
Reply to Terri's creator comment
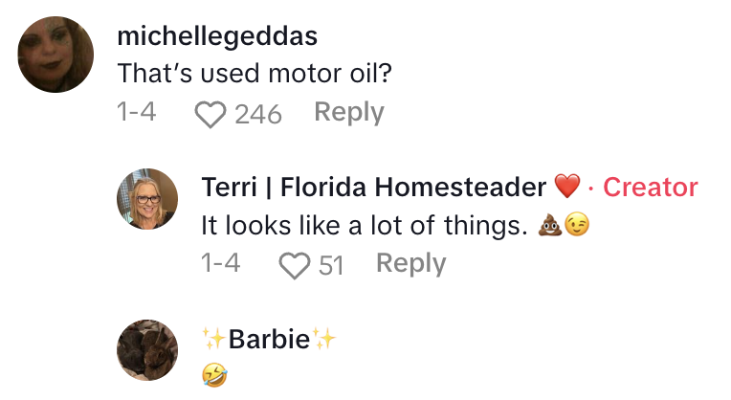[410, 263]
